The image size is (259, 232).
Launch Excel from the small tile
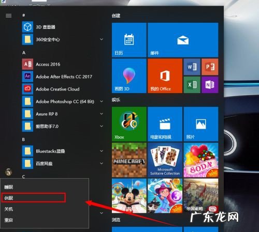point(192,85)
